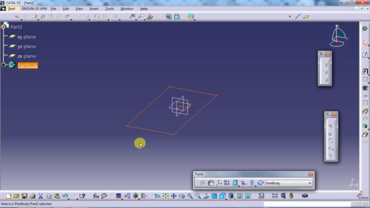The width and height of the screenshot is (370, 208).
Task: Cut the selection with the scissors icon
Action: tap(40, 196)
